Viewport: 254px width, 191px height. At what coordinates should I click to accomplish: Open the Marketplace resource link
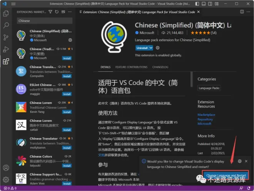(x=206, y=115)
